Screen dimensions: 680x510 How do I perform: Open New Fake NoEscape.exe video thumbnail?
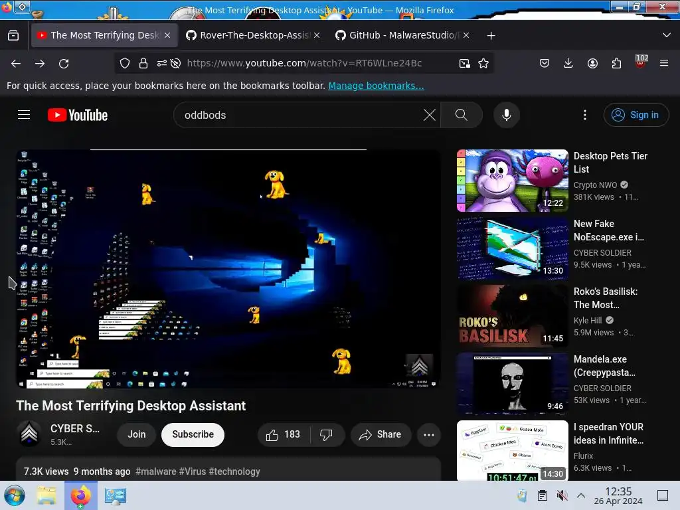pyautogui.click(x=512, y=248)
